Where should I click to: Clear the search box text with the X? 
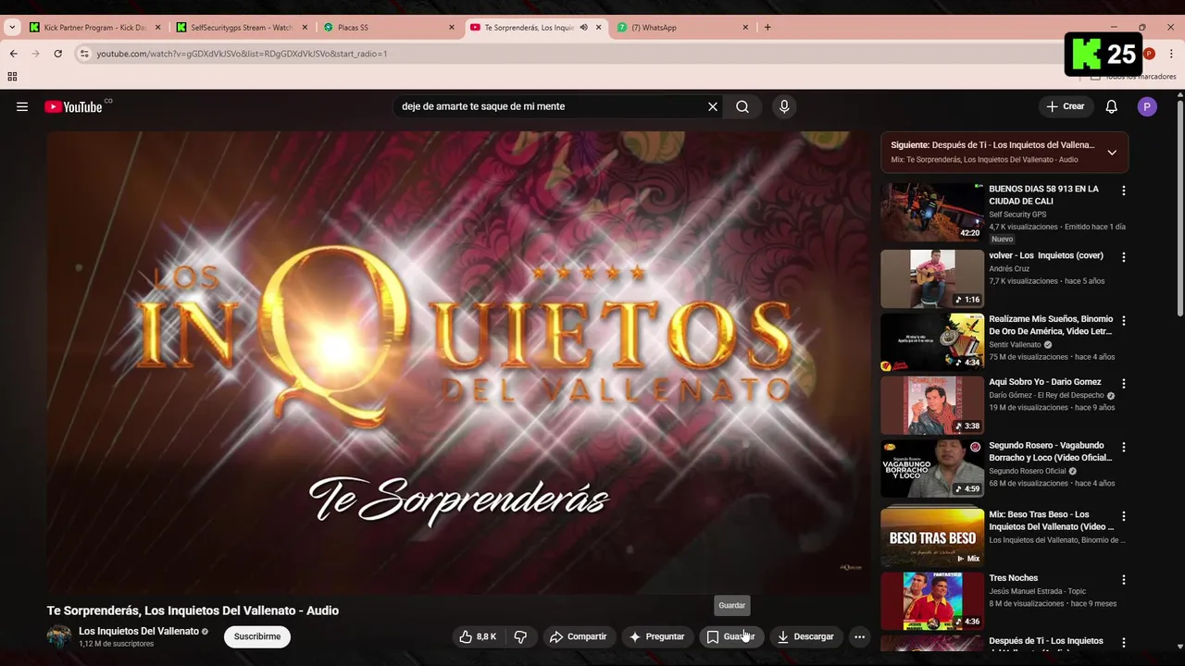click(713, 106)
